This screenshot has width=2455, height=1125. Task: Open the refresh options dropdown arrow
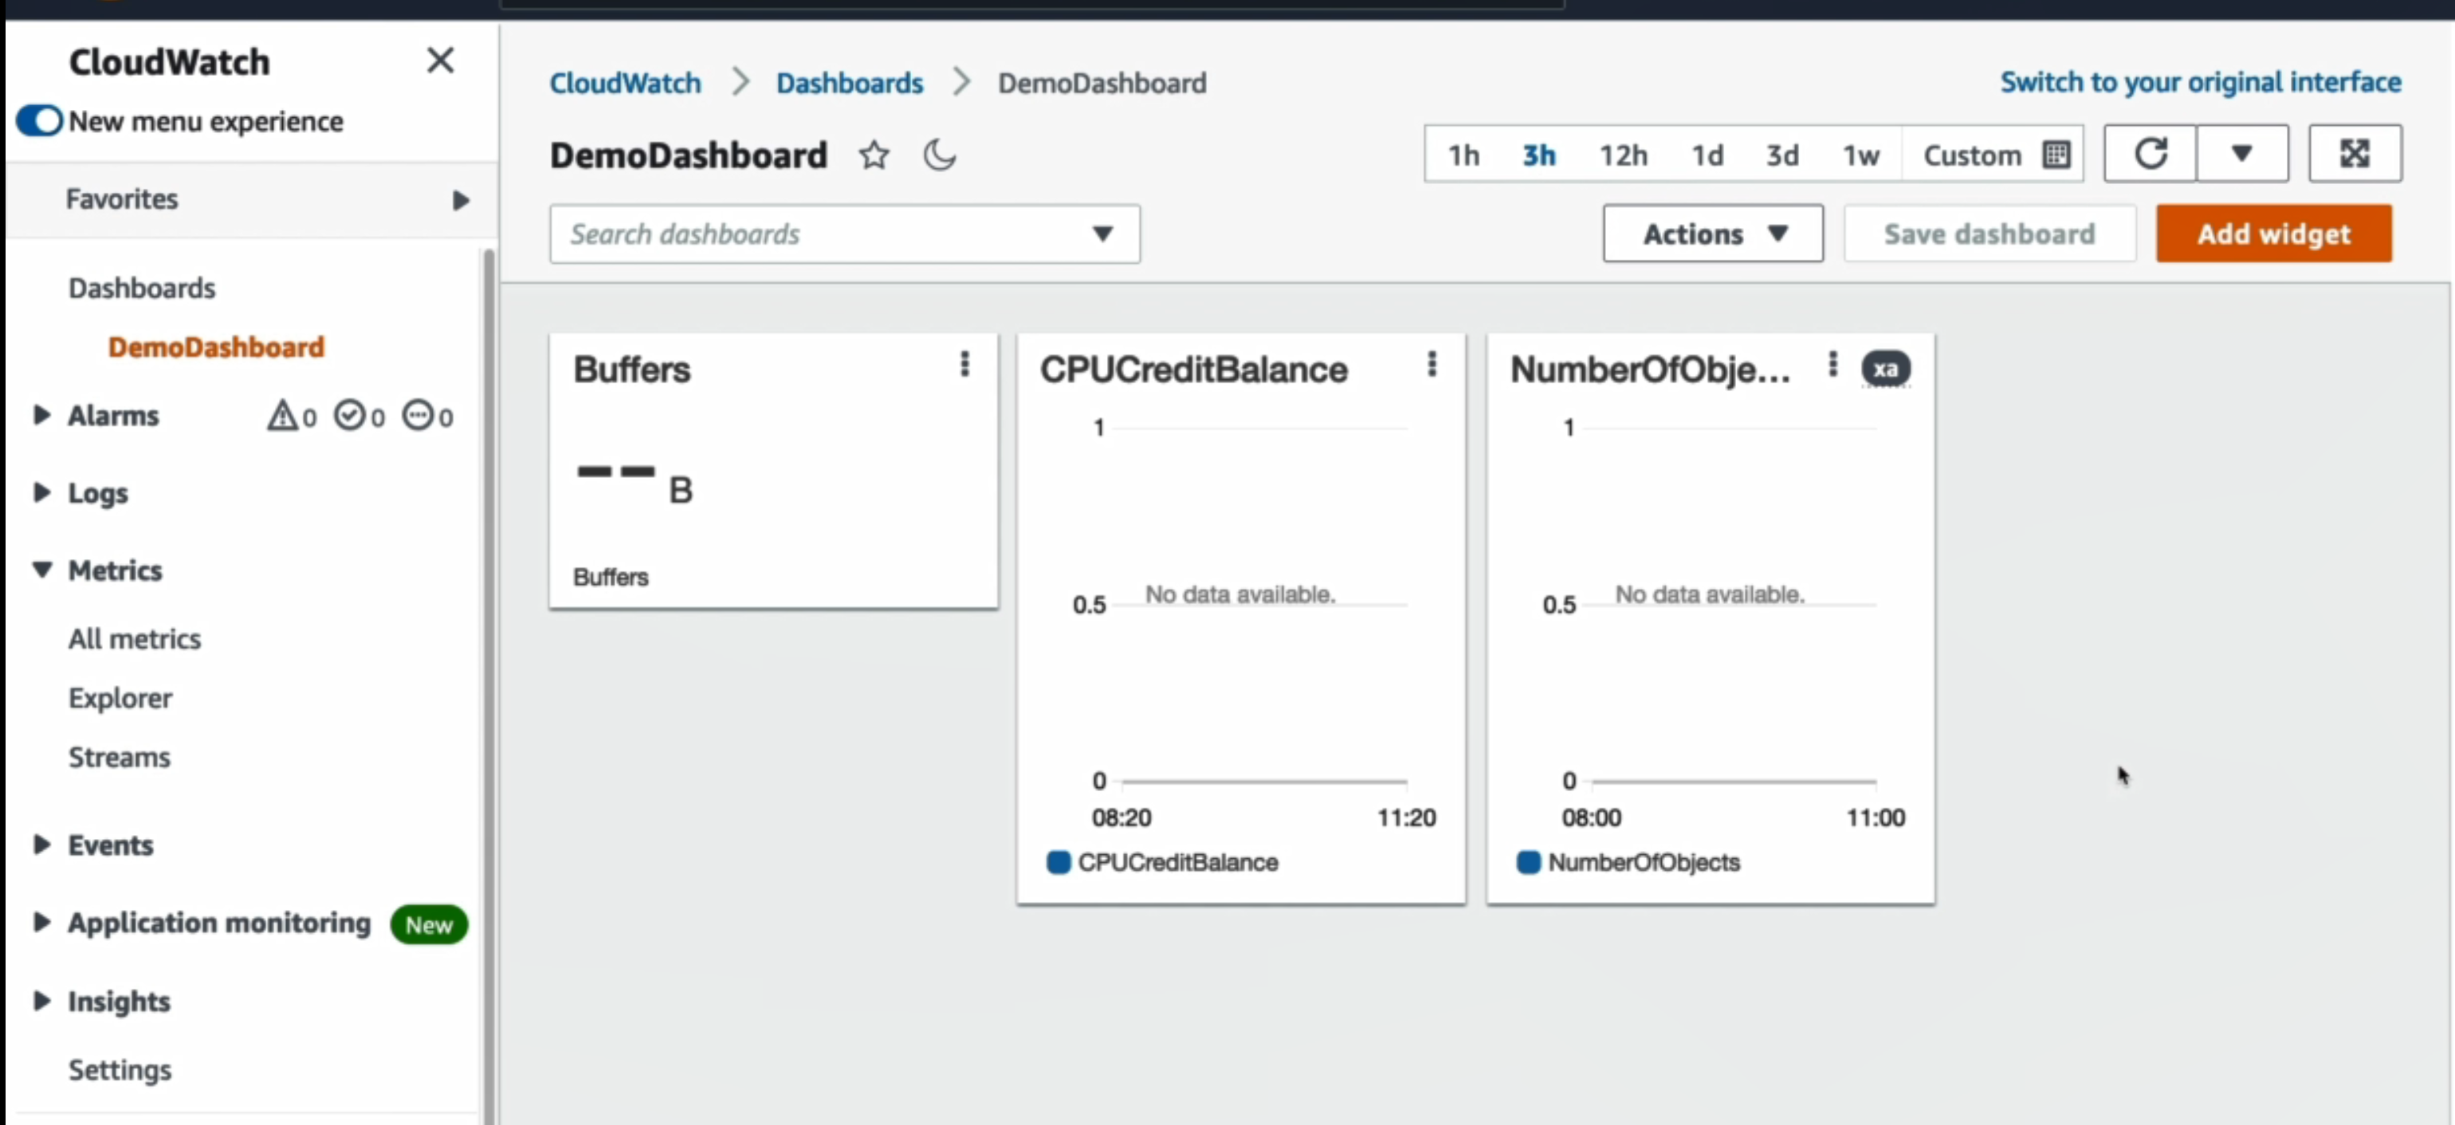click(2241, 153)
